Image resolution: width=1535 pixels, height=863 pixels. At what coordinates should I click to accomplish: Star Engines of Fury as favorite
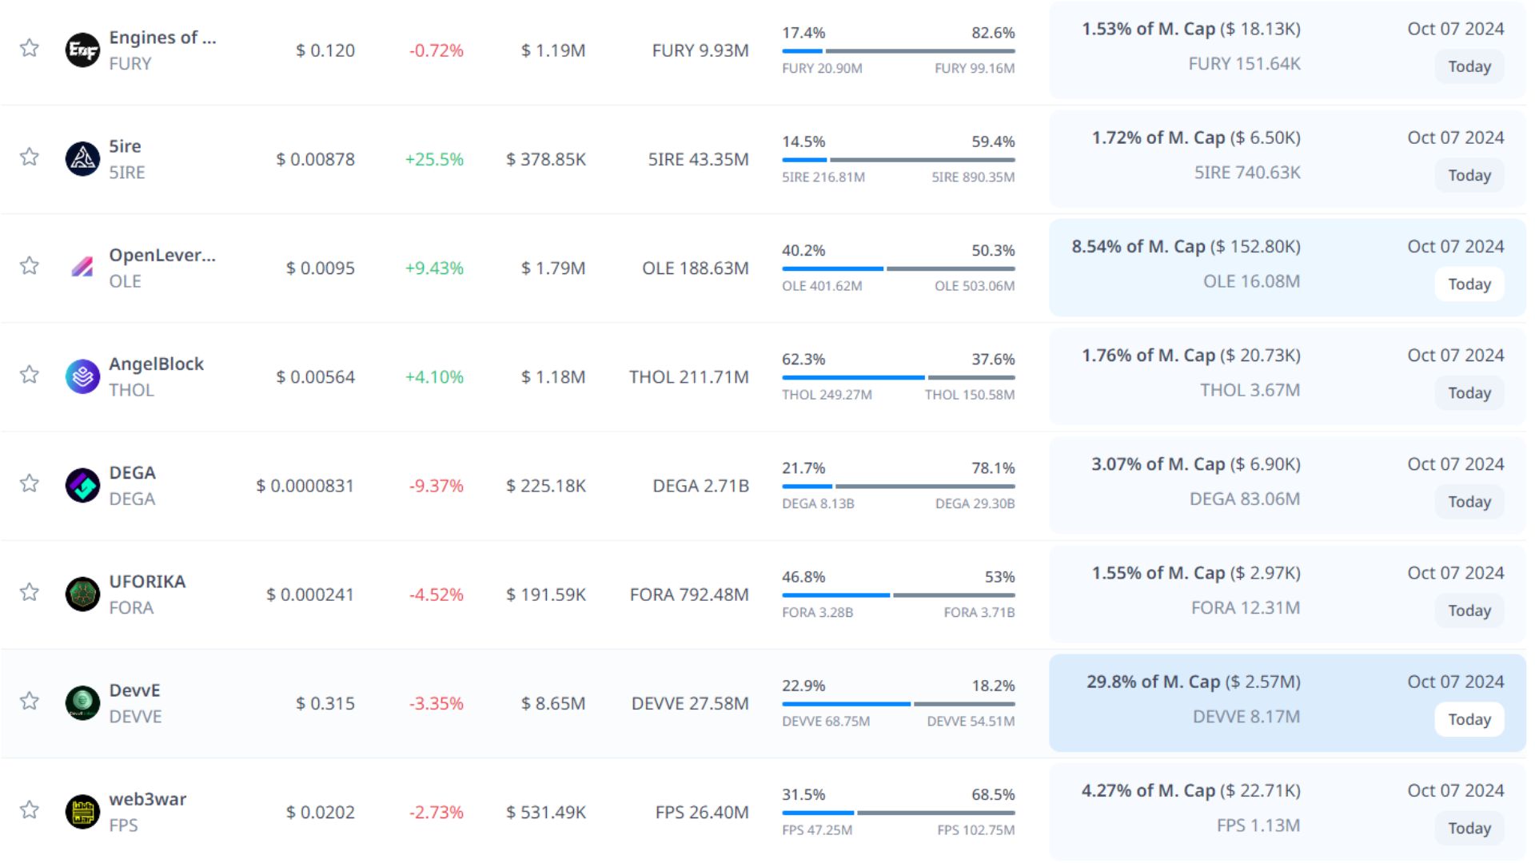click(x=30, y=48)
